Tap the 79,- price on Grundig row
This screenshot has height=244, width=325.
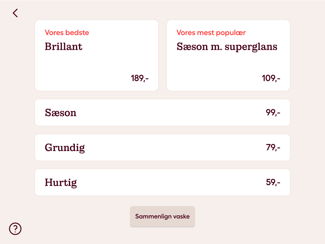tap(273, 147)
